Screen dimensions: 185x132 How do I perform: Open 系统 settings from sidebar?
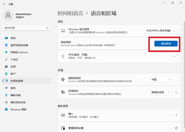click(13, 38)
